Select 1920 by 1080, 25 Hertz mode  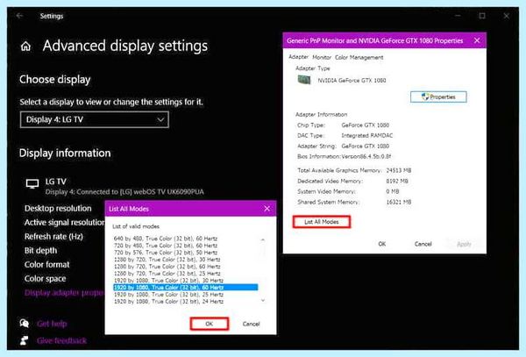[168, 295]
